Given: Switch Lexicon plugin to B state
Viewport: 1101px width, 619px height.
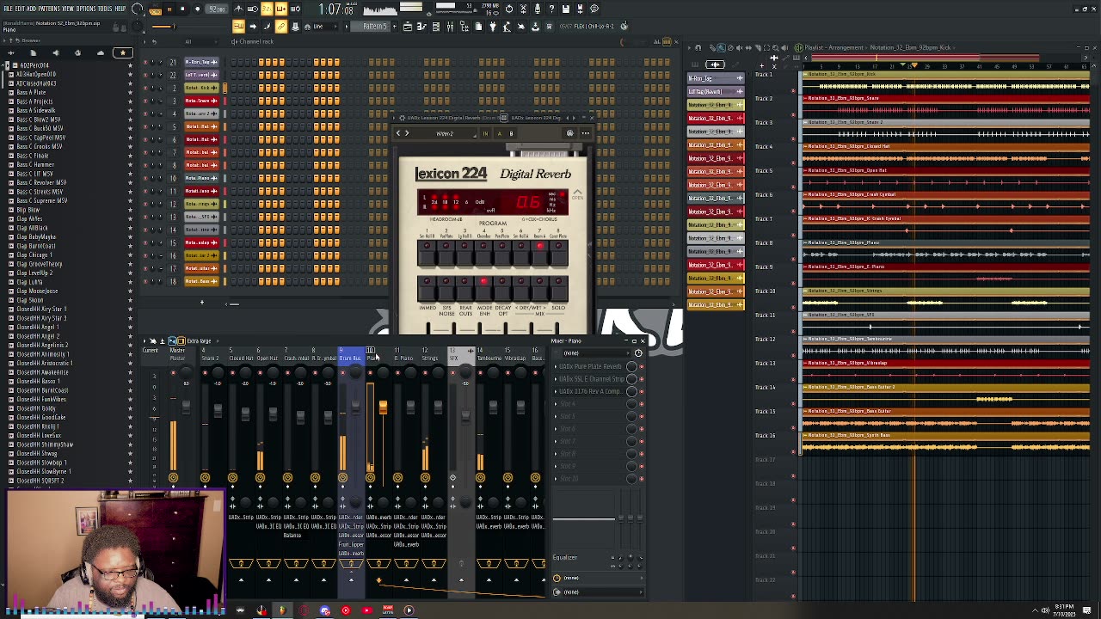Looking at the screenshot, I should click(x=511, y=133).
